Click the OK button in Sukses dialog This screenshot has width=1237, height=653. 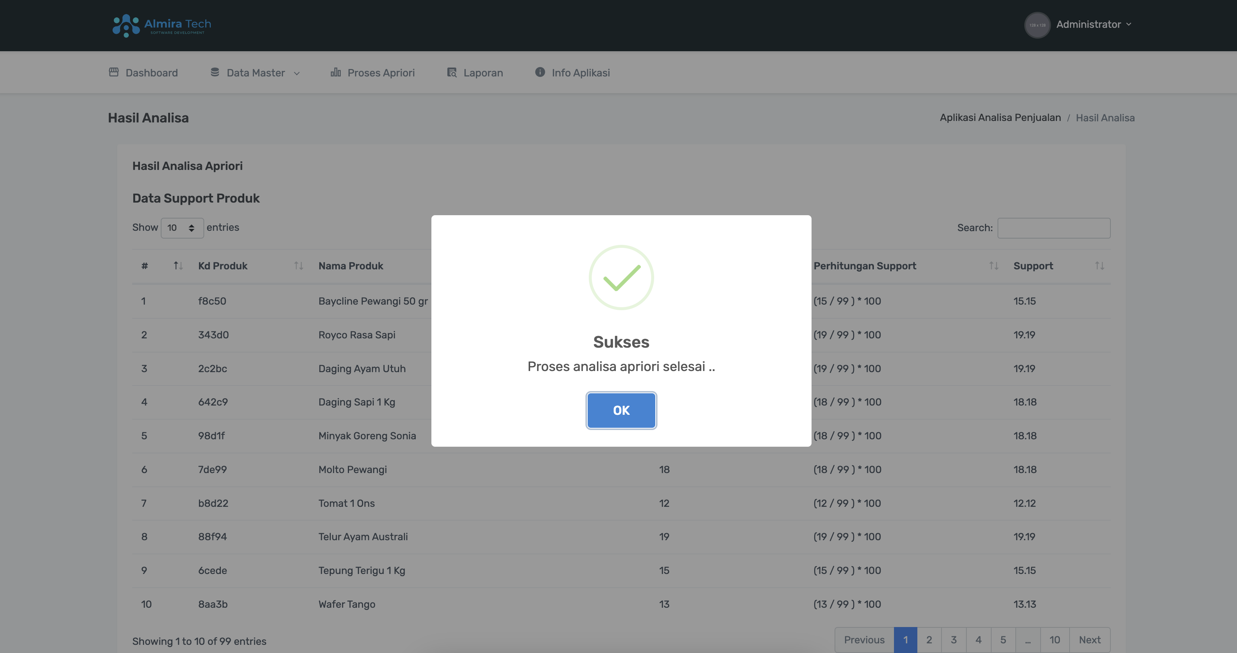621,410
